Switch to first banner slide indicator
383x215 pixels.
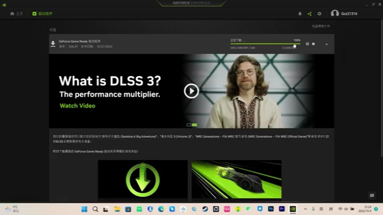coord(189,125)
